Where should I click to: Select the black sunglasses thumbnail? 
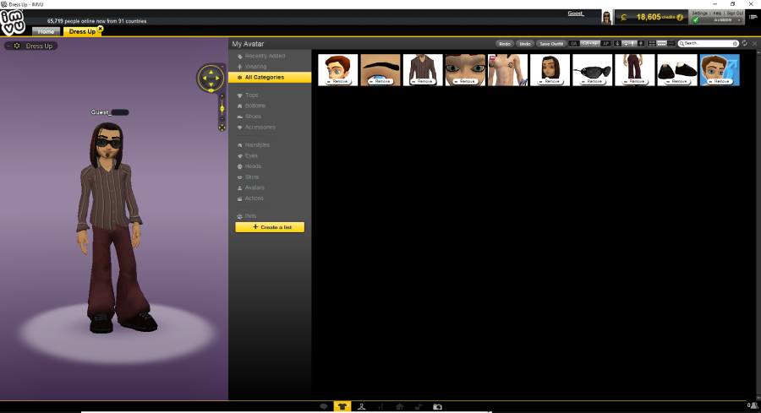coord(593,70)
